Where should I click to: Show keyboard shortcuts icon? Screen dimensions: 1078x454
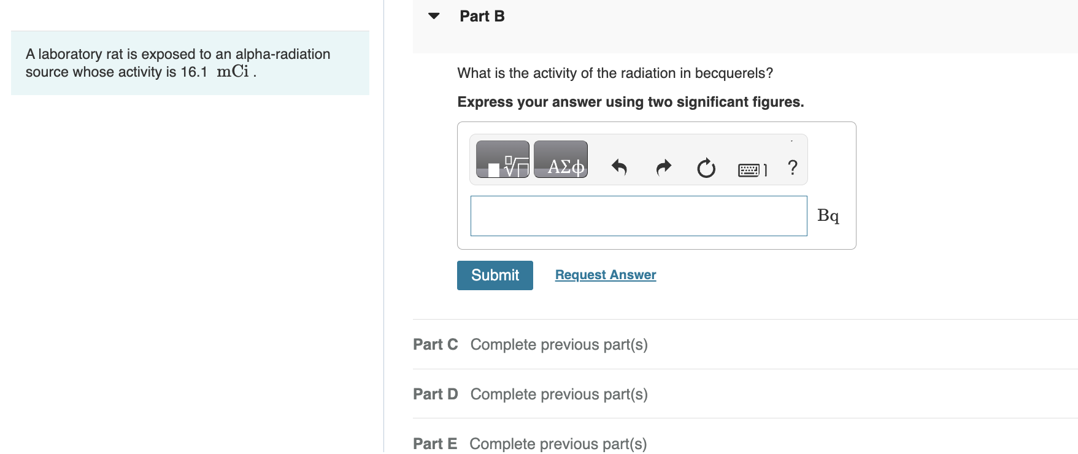tap(752, 170)
